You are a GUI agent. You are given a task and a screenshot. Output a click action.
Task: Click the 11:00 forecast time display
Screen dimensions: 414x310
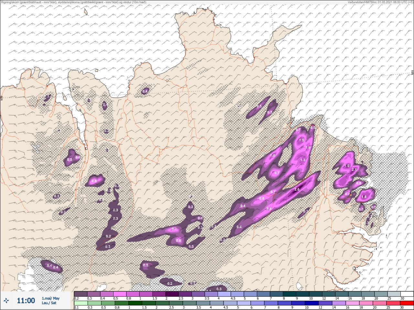[26, 301]
